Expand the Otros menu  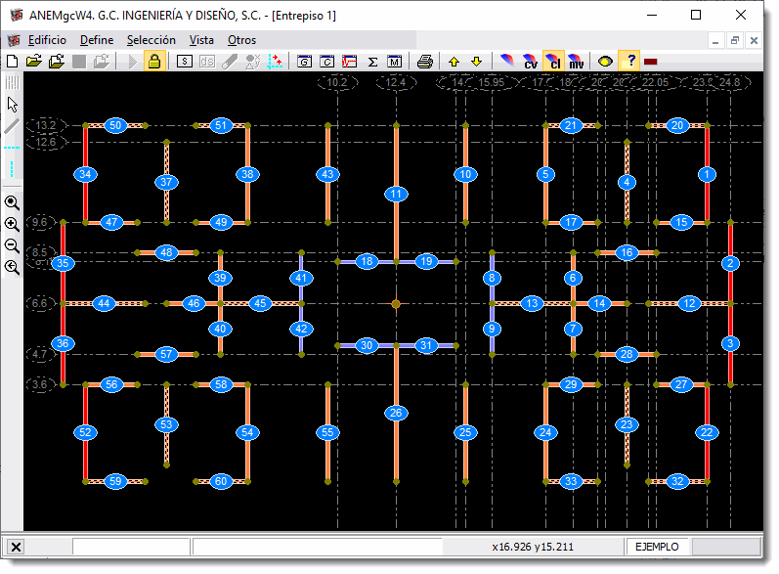point(241,40)
